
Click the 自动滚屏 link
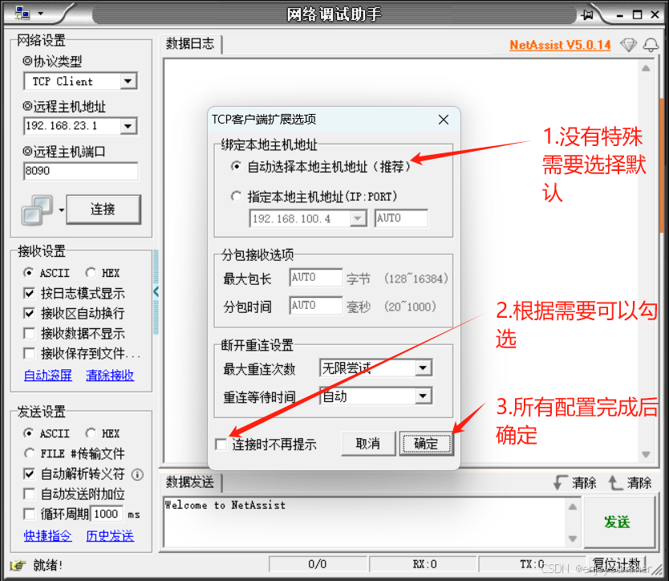tap(48, 376)
